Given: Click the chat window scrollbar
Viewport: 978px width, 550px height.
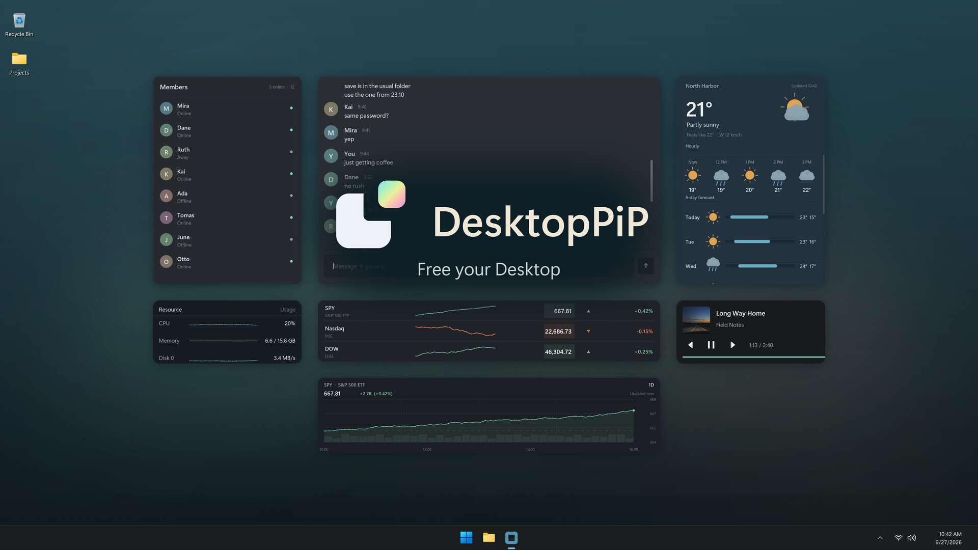Looking at the screenshot, I should click(x=651, y=180).
